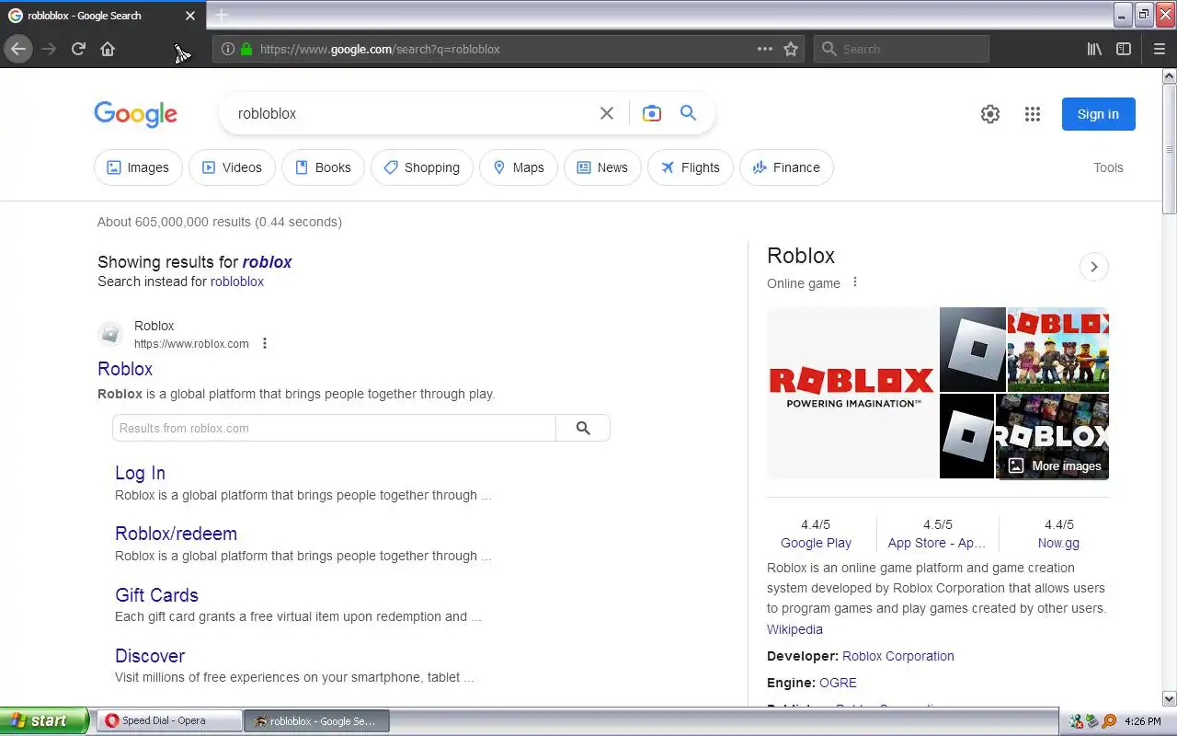
Task: Go back using the browser back arrow
Action: click(18, 49)
